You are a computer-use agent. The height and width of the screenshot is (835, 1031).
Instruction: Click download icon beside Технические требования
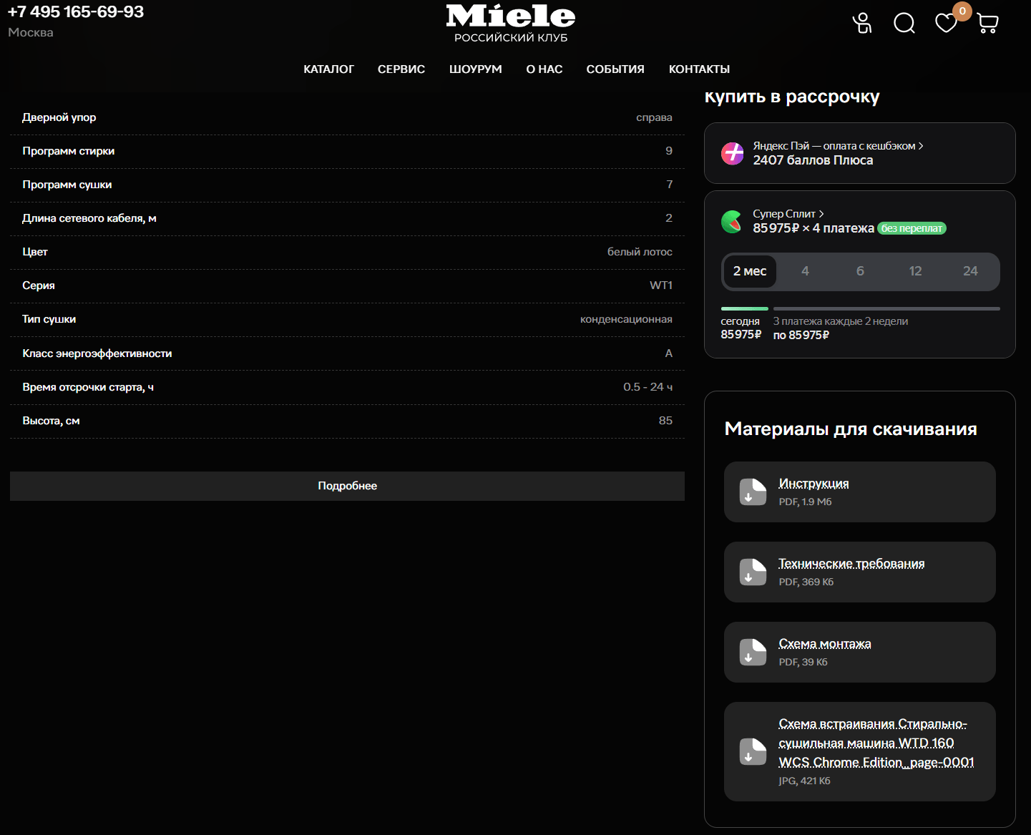tap(753, 572)
